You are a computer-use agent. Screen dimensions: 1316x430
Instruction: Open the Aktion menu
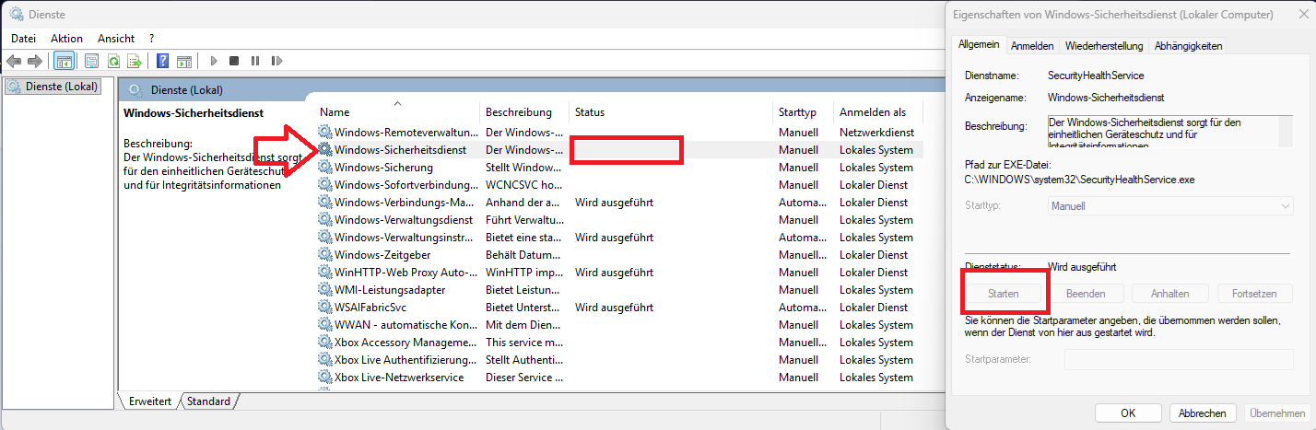pyautogui.click(x=67, y=39)
